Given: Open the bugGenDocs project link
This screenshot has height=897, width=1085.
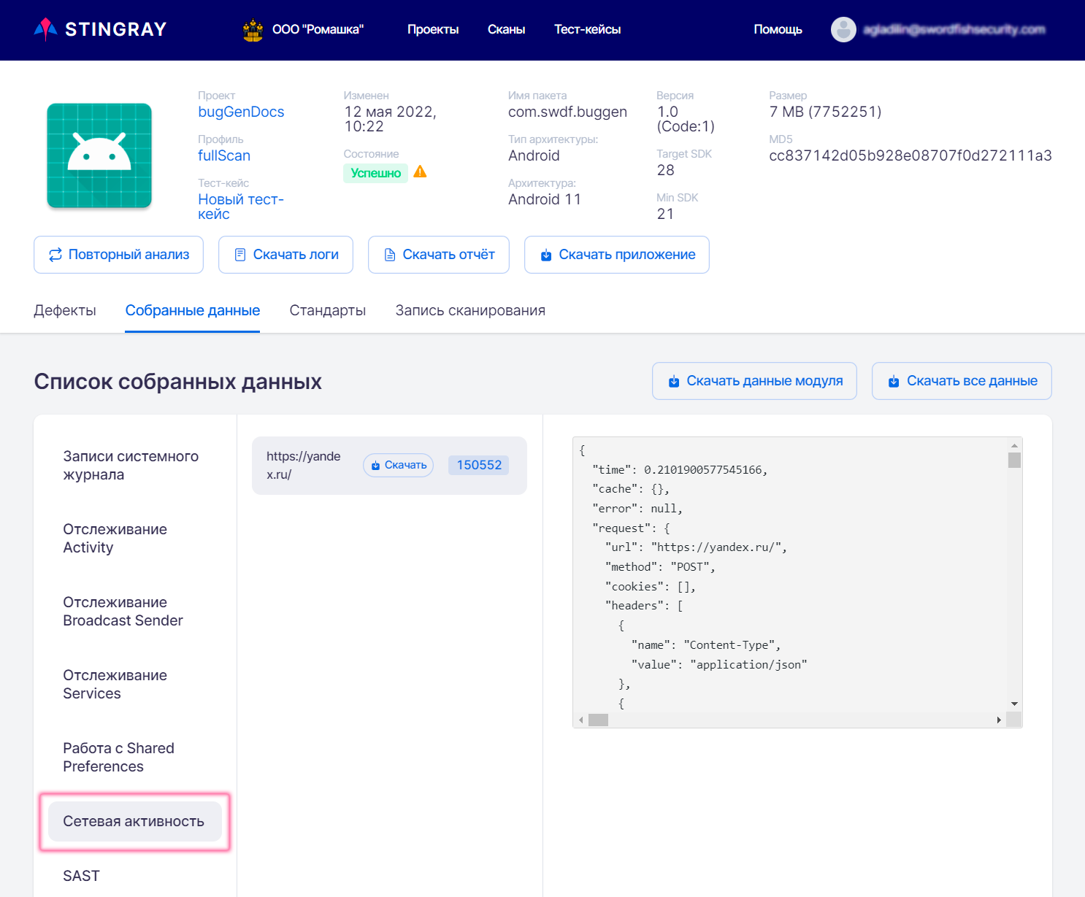Looking at the screenshot, I should (241, 112).
